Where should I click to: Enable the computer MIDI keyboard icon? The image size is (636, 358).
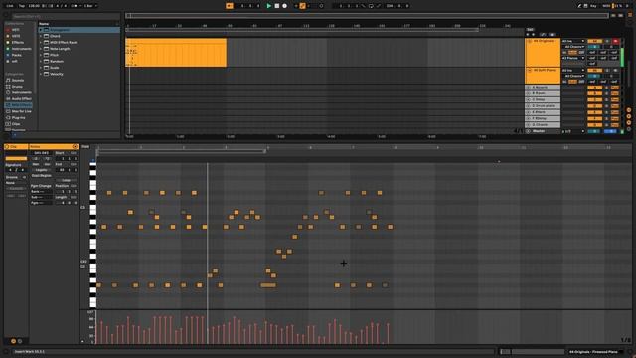(585, 6)
